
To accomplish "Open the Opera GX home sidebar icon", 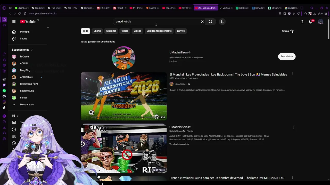I will click(x=4, y=20).
